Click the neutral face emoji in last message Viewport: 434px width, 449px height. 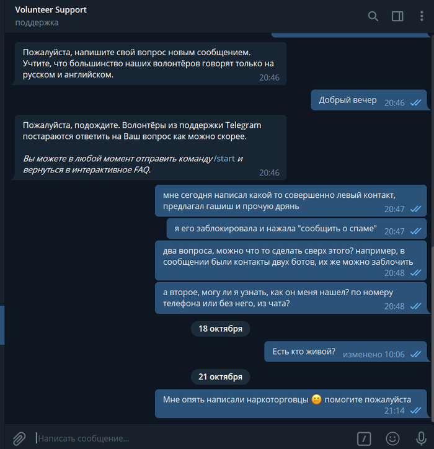pyautogui.click(x=316, y=399)
